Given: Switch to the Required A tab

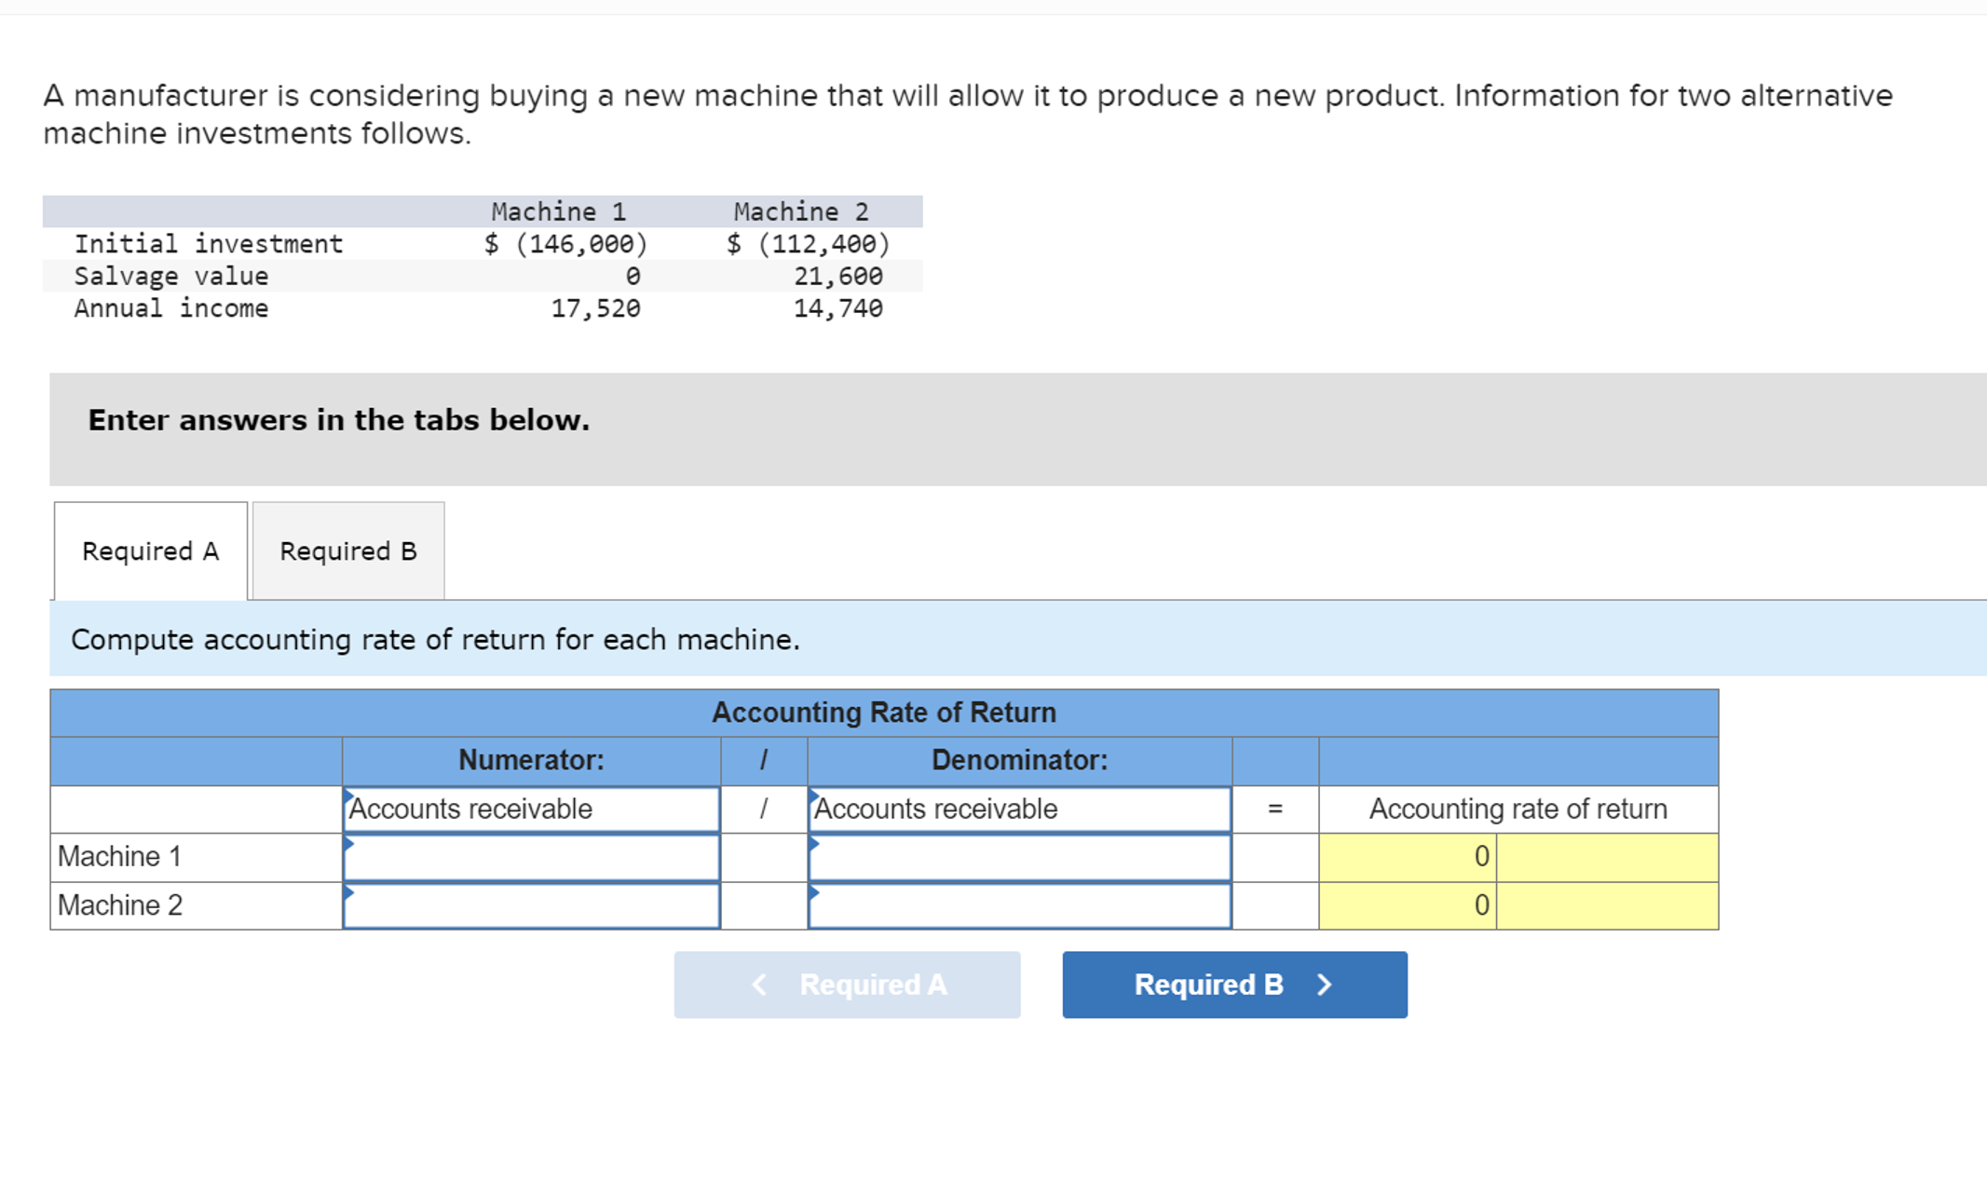Looking at the screenshot, I should 150,551.
